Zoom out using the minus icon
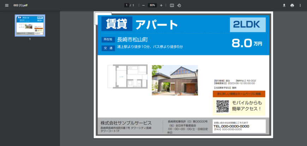Viewport: 307px width, 146px height. point(144,5)
